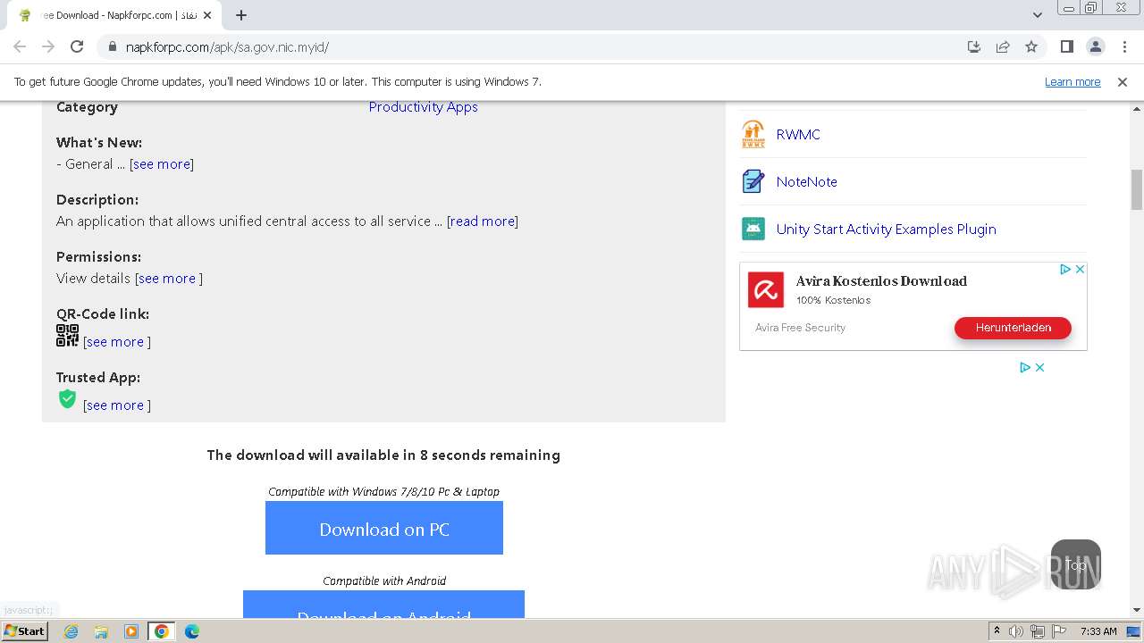Open the Chrome profile menu
Viewport: 1144px width, 643px height.
coord(1095,46)
